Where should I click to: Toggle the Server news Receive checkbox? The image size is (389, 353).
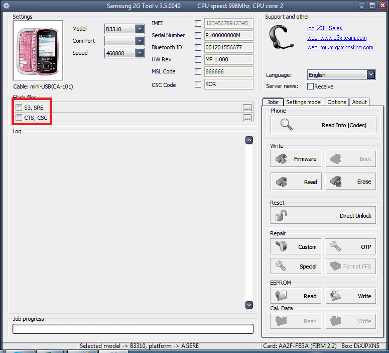[x=311, y=86]
